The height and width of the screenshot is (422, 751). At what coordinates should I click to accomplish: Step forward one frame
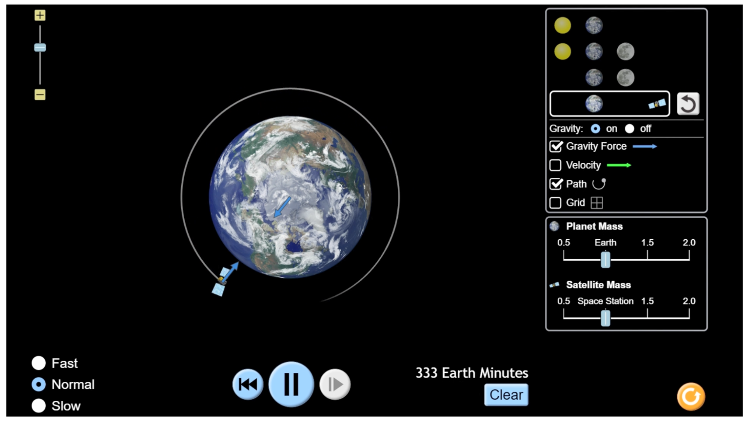click(334, 384)
